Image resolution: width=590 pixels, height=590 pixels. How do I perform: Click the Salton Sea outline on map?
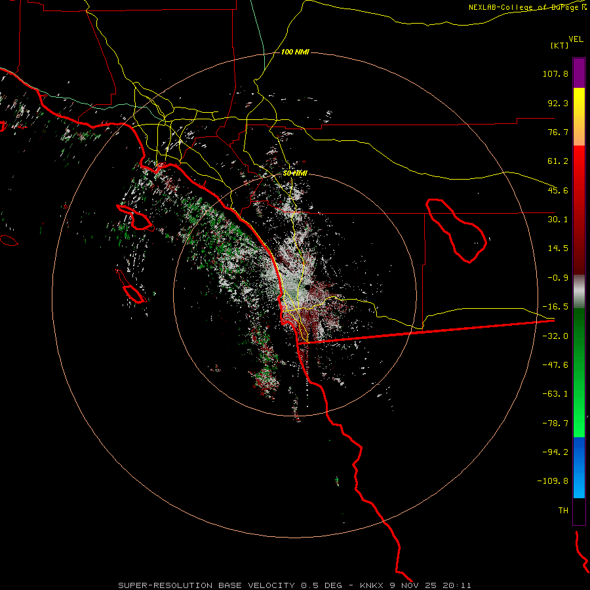click(456, 231)
